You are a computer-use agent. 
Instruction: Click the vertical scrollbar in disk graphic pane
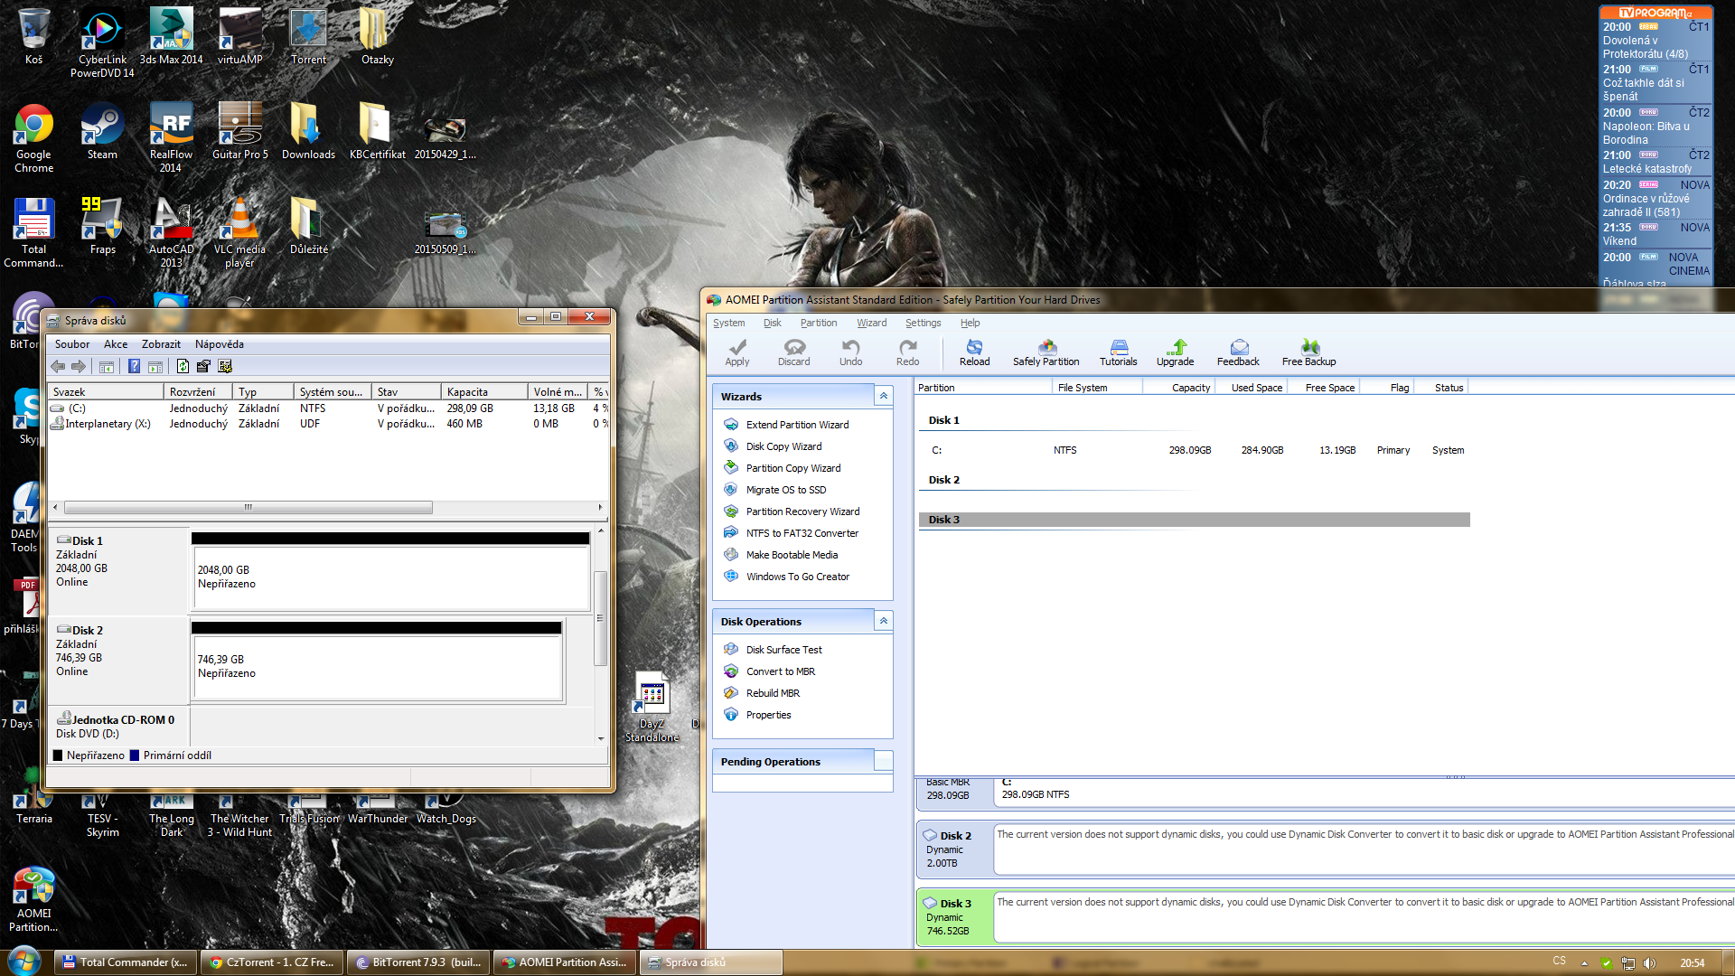coord(600,618)
